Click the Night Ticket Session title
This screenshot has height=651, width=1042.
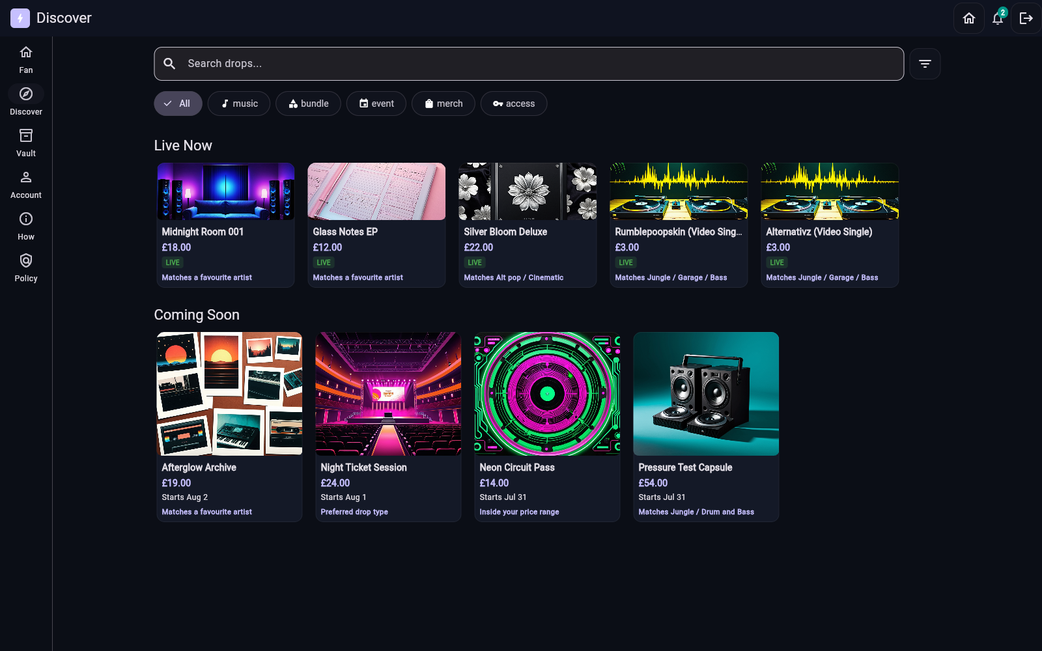pos(363,467)
